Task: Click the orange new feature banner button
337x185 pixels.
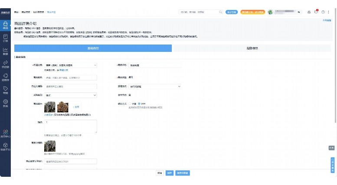Action: click(252, 12)
